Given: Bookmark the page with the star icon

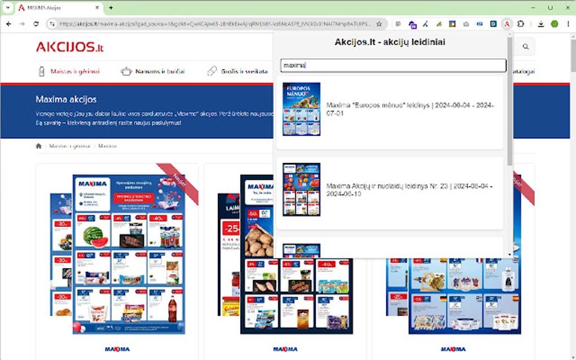Looking at the screenshot, I should pos(379,24).
